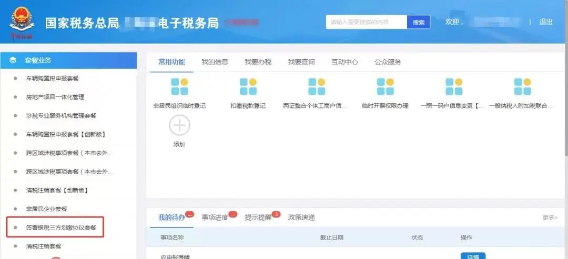Open 涉税专业服务机构管理套餐

tap(61, 115)
